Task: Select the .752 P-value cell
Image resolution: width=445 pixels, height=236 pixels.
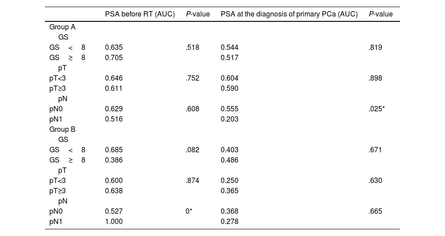Action: [192, 78]
